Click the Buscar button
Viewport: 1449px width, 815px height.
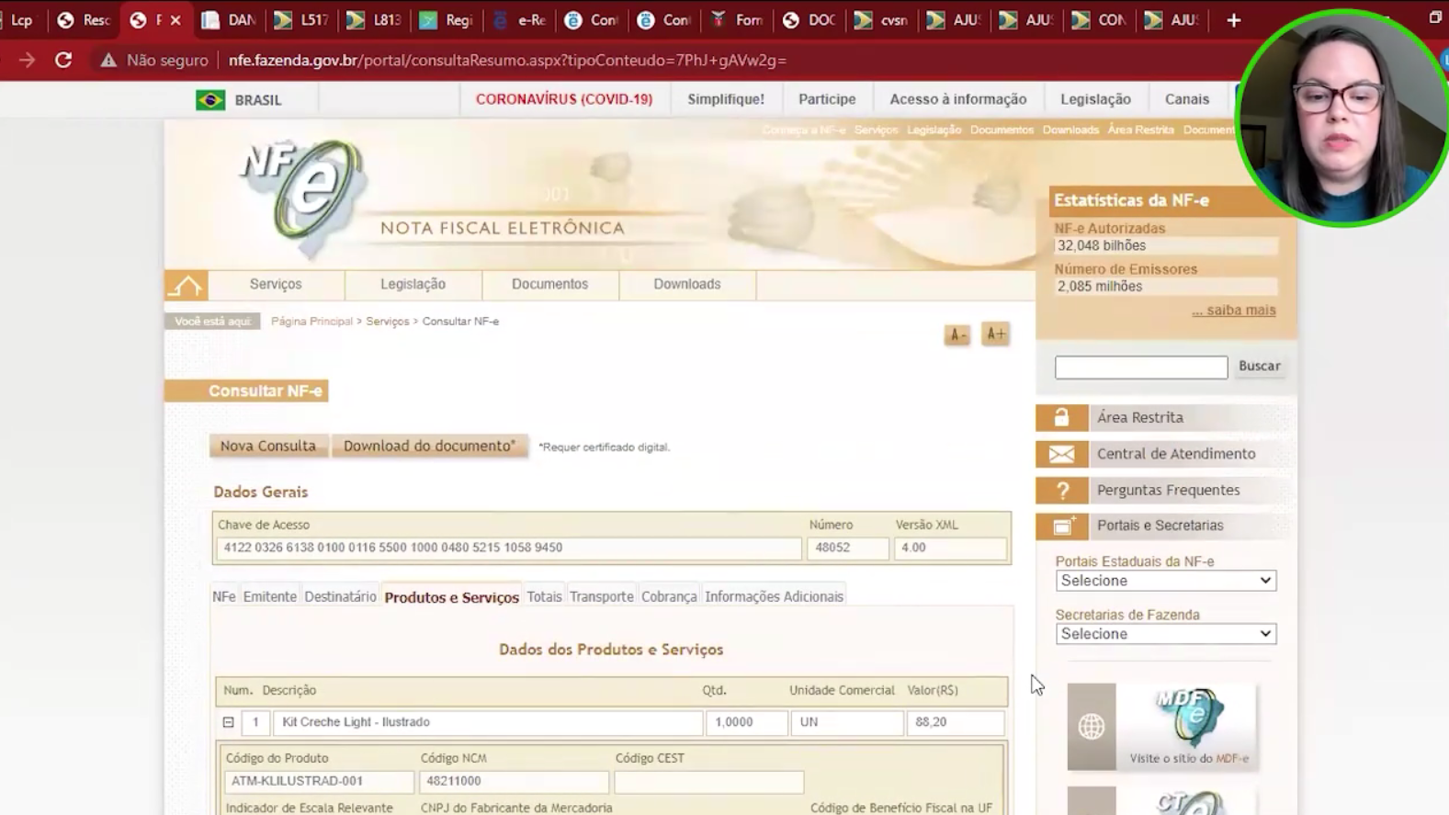click(x=1260, y=367)
